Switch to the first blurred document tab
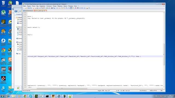Screen dimensions: 175x98 (28, 11)
